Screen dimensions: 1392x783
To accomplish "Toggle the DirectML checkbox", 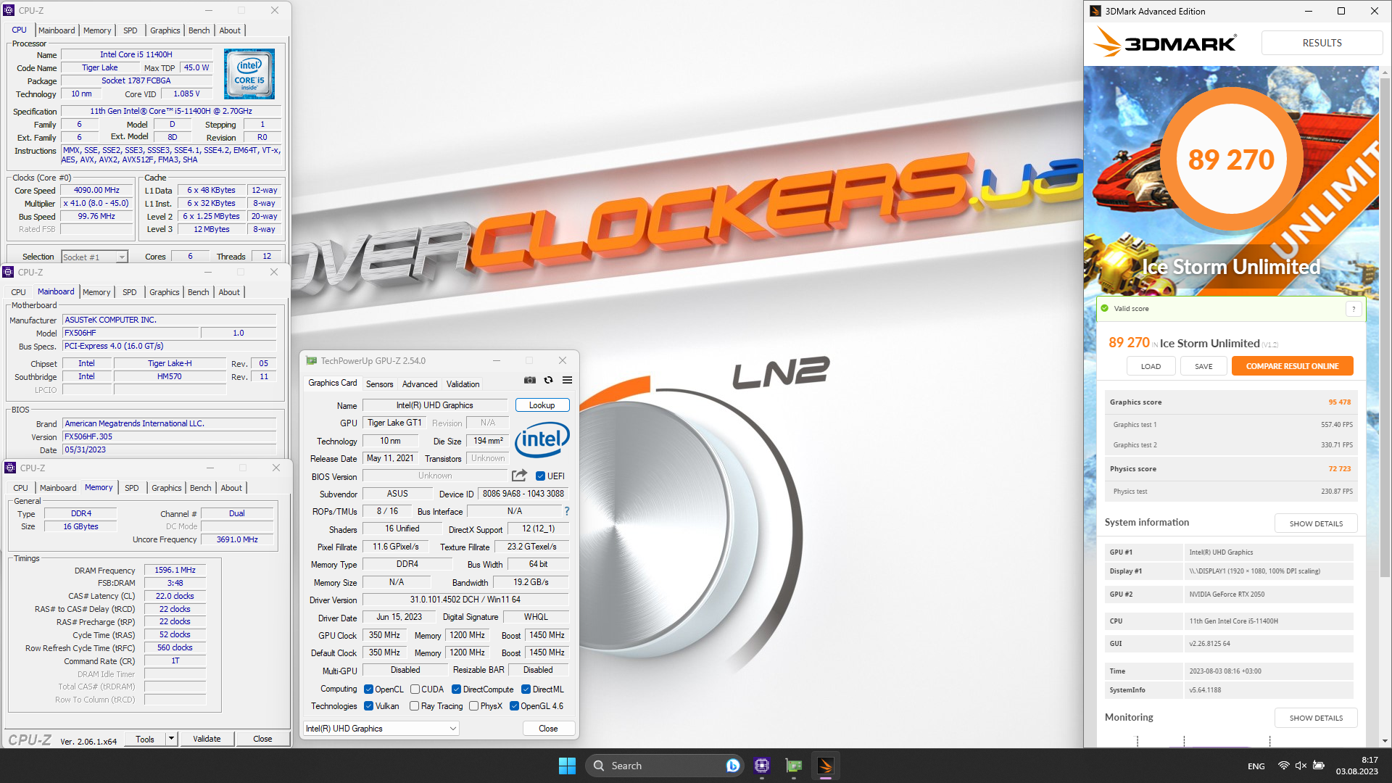I will tap(526, 689).
